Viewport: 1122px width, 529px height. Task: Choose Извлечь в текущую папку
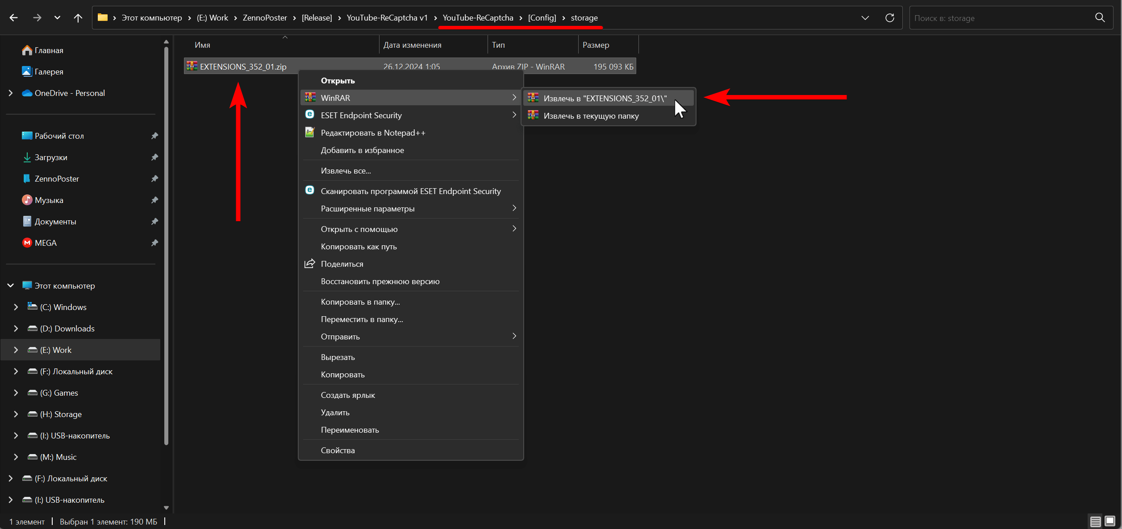click(609, 116)
